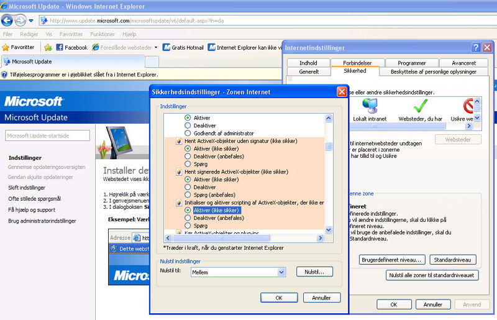The height and width of the screenshot is (320, 497).
Task: Select Deaktiver (anbefales) for unsigned ActiveX
Action: pos(188,157)
